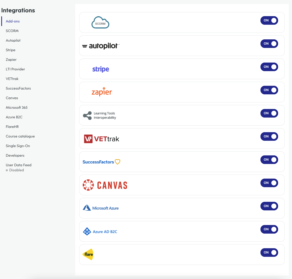Open VETtrak in the sidebar
Screen dimensions: 292x279
click(x=12, y=79)
